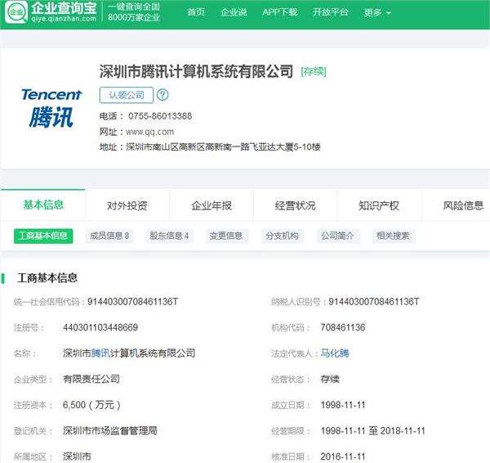Open 企业说 in top navigation
The image size is (490, 463).
[234, 12]
